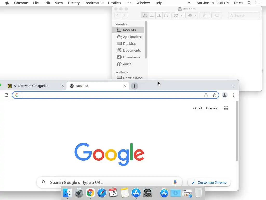This screenshot has width=266, height=200.
Task: Click Finder share toolbar button
Action: click(x=205, y=15)
